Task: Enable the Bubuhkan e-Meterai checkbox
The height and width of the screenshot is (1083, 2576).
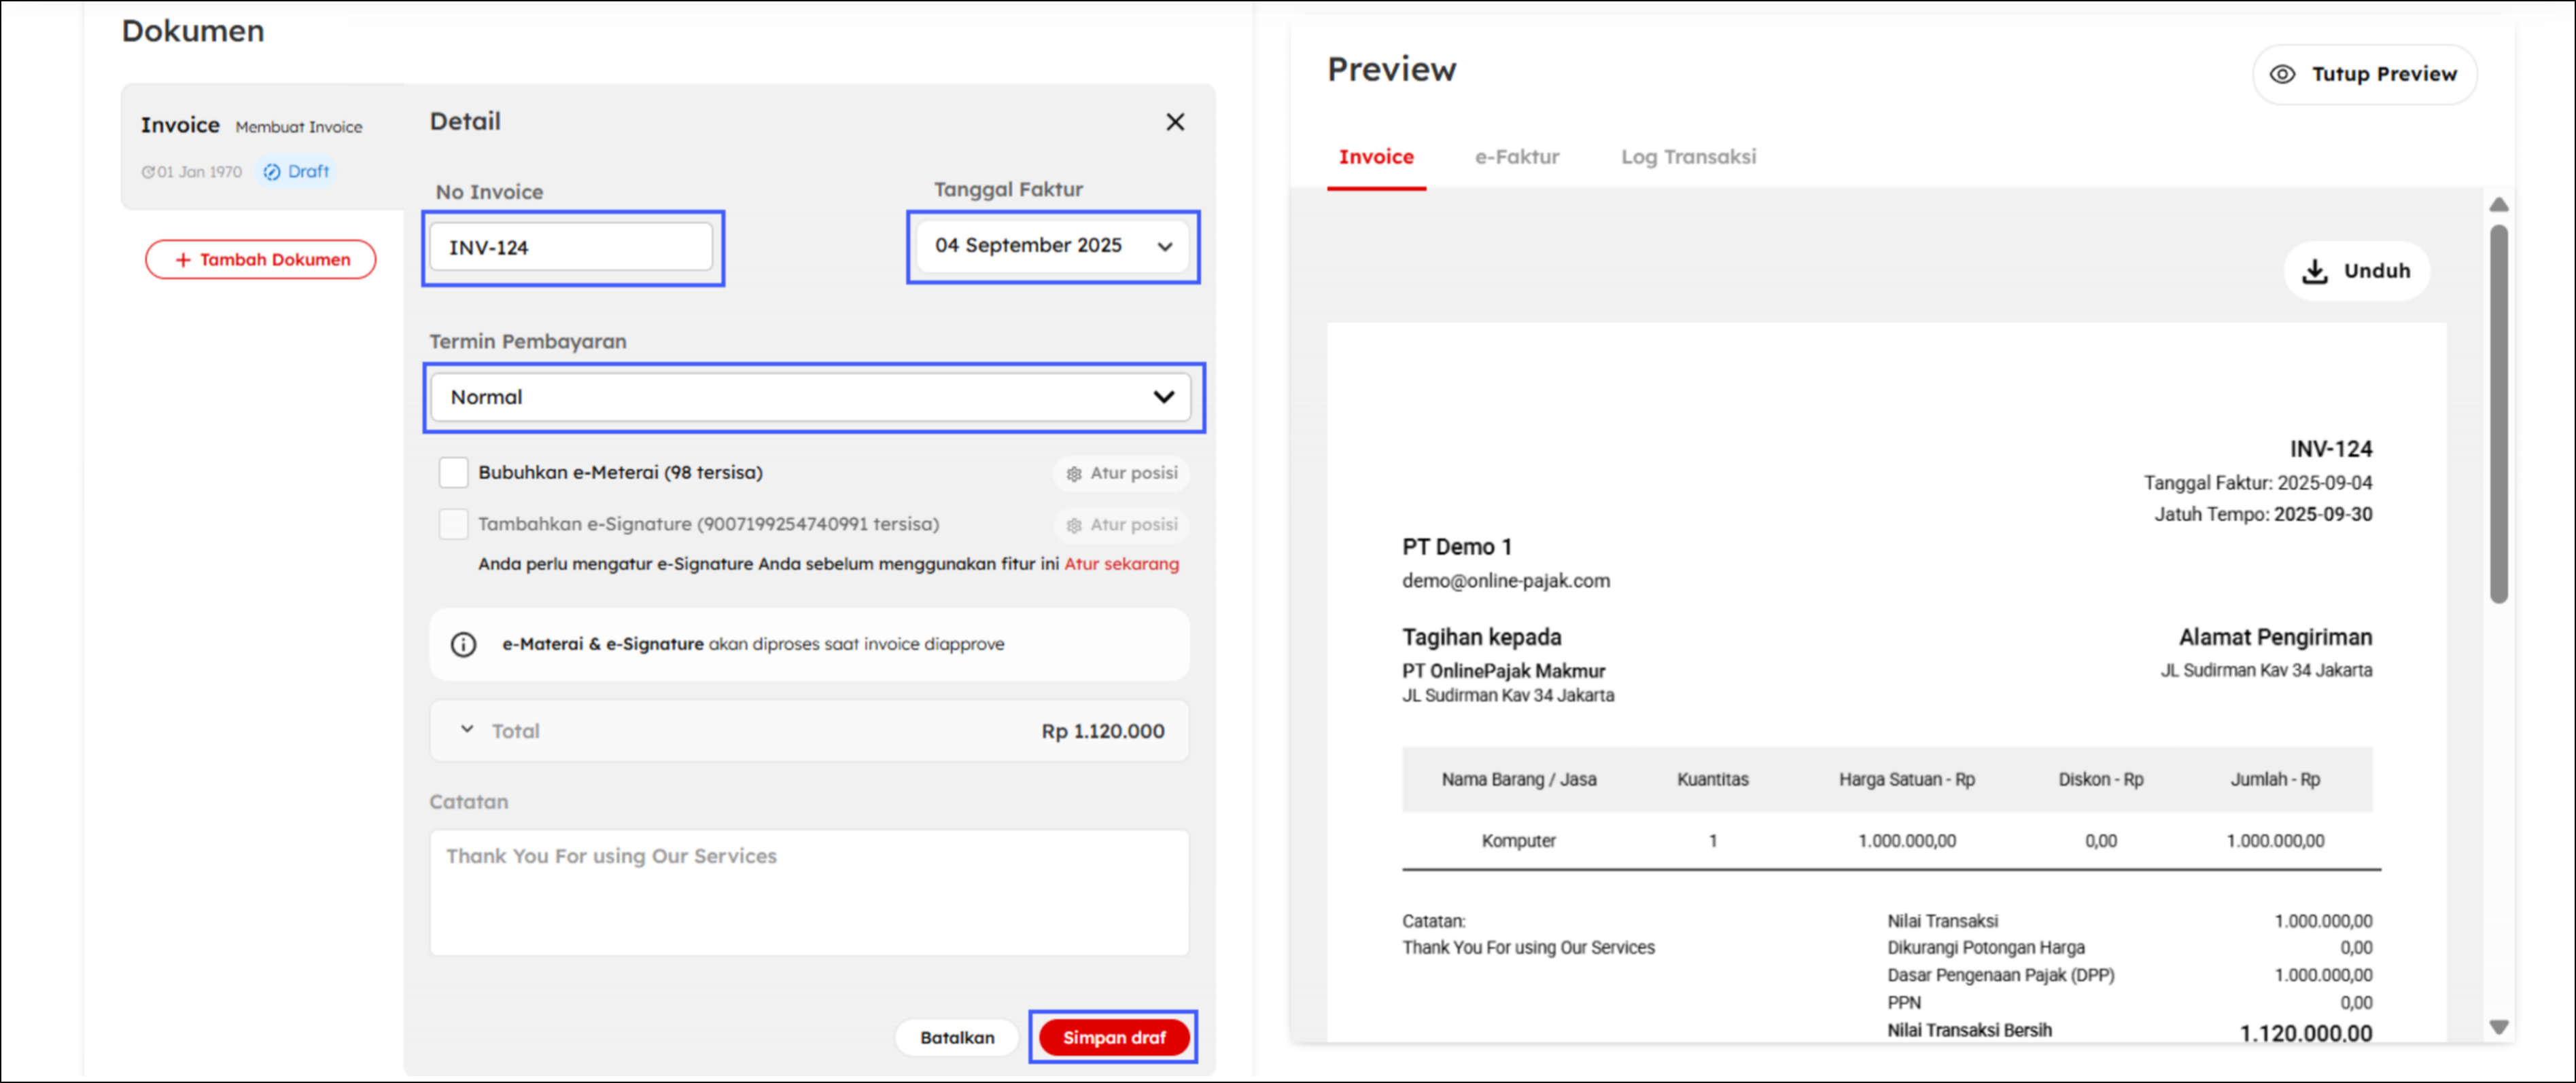Action: pyautogui.click(x=453, y=473)
